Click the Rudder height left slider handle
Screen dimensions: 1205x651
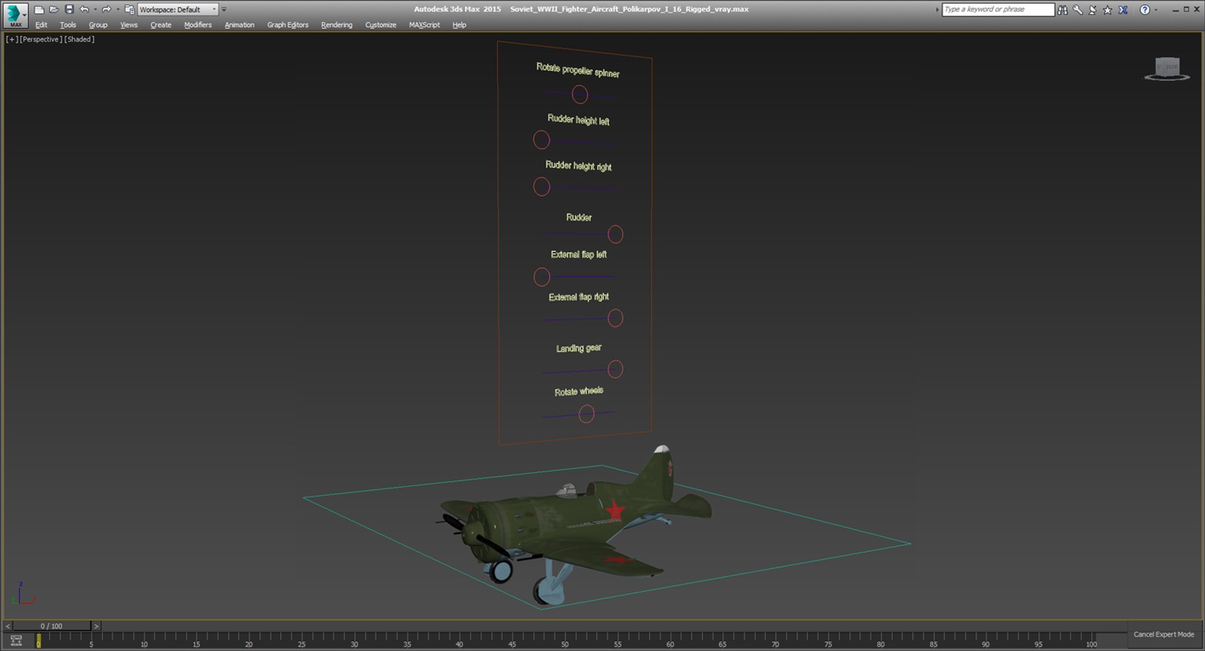(x=542, y=140)
